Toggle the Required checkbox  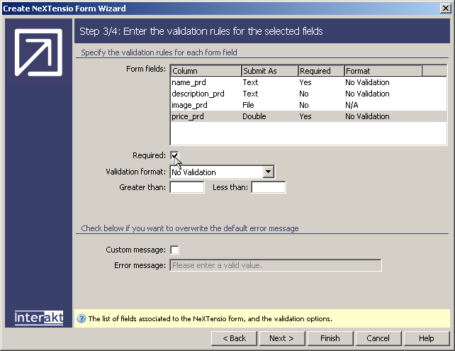click(x=175, y=155)
